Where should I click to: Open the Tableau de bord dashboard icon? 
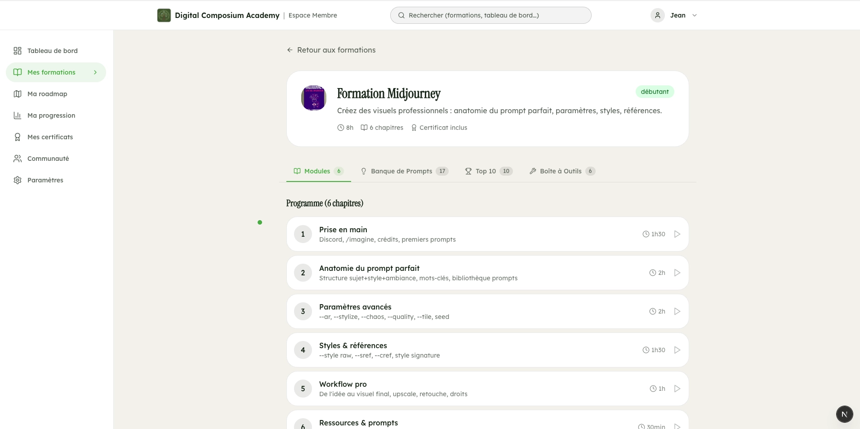[17, 51]
